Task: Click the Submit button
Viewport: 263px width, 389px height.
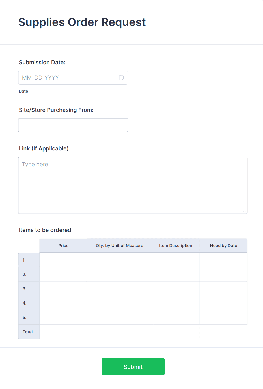Action: (x=133, y=366)
